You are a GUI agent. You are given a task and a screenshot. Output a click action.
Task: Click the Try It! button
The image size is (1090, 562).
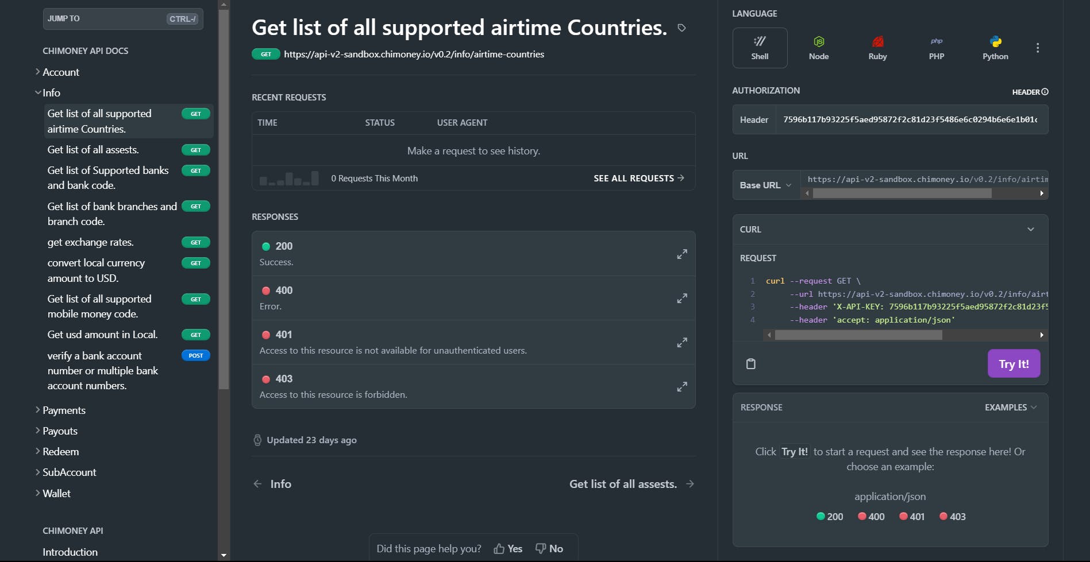[x=1014, y=363]
